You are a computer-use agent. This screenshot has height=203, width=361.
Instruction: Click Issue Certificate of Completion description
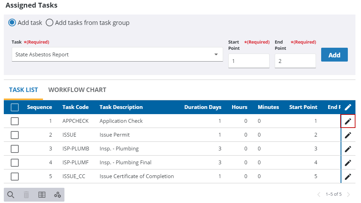tap(137, 176)
